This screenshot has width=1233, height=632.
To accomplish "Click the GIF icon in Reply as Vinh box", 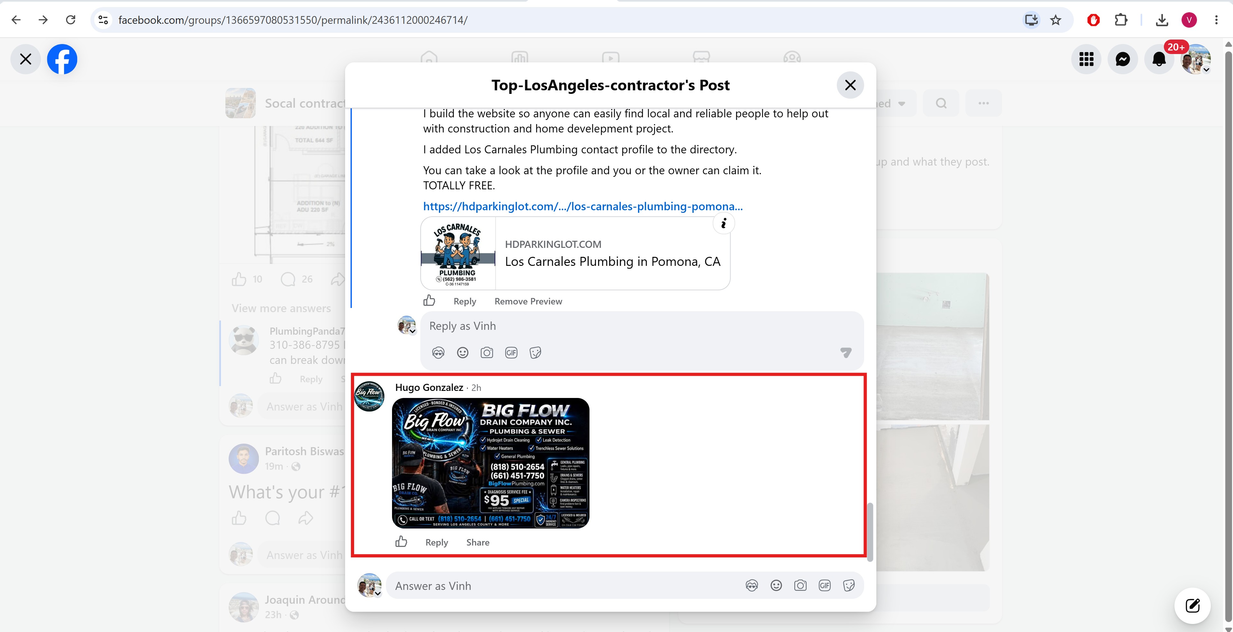I will (x=511, y=353).
